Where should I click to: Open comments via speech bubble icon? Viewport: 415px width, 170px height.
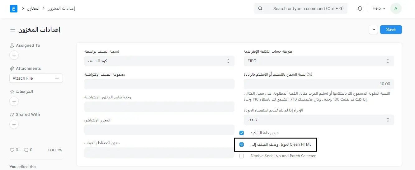pos(26,150)
